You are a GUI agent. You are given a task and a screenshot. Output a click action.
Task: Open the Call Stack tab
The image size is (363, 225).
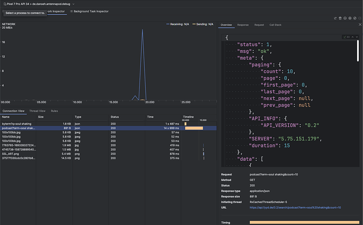[x=275, y=25]
